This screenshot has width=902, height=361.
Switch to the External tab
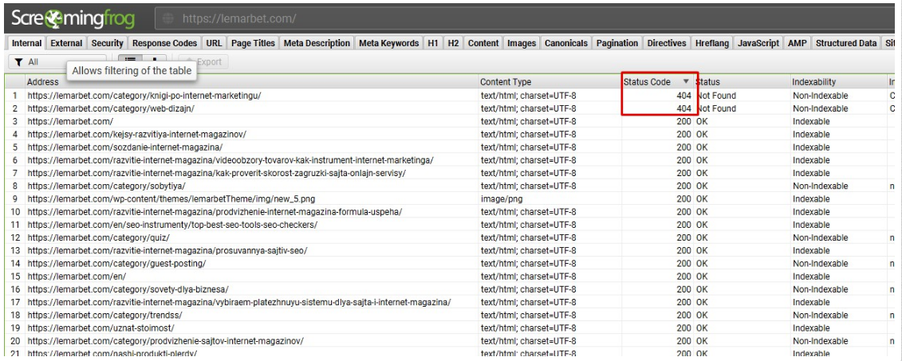click(x=66, y=43)
